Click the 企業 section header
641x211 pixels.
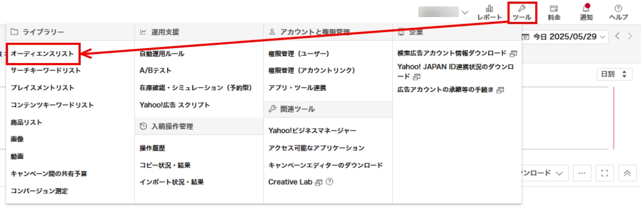point(457,32)
